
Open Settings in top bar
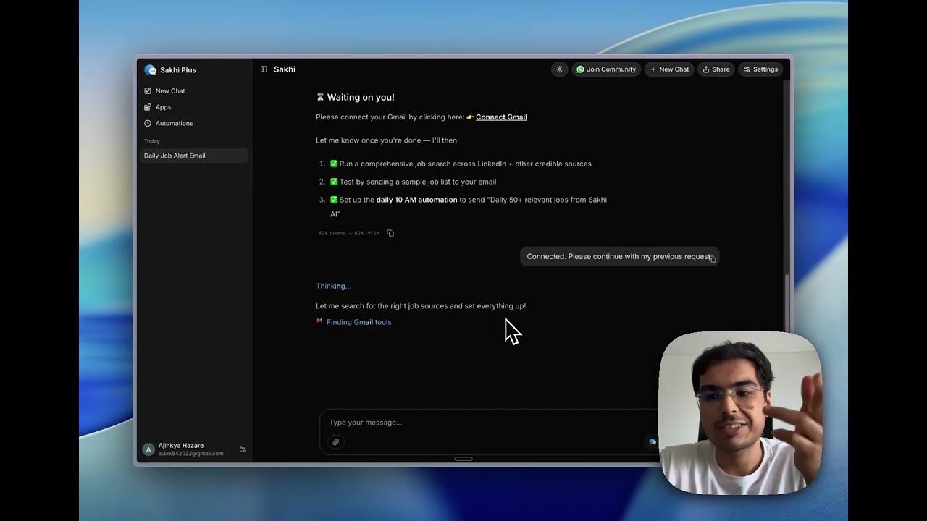(760, 69)
